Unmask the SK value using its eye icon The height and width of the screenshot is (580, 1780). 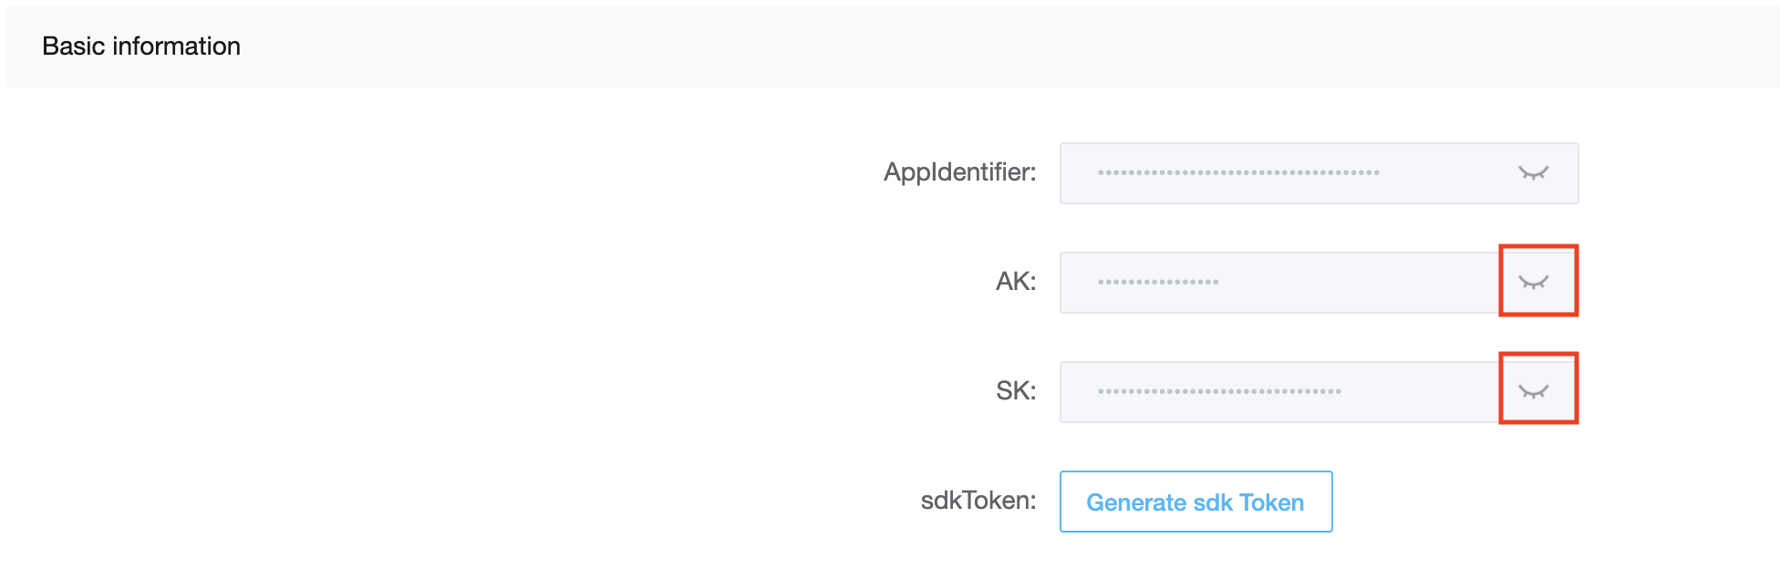click(x=1534, y=392)
